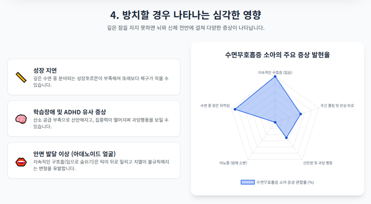
Task: Click the lips icon for 안면 발달 이상
Action: (x=21, y=162)
